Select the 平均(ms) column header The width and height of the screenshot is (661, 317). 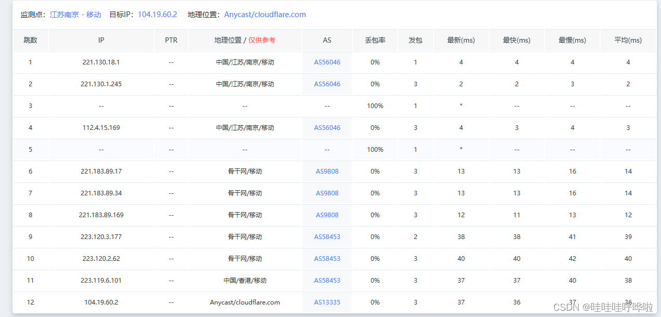pyautogui.click(x=628, y=40)
